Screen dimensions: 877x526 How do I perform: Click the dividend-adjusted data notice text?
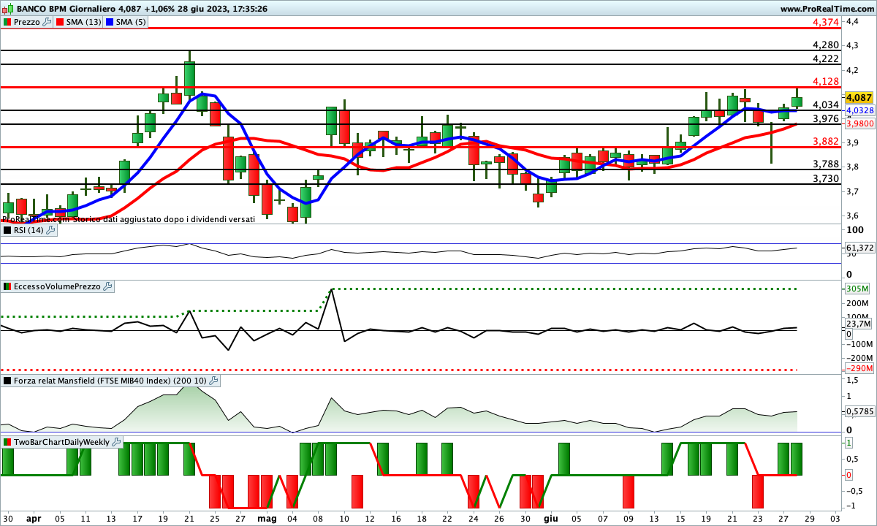pyautogui.click(x=129, y=218)
